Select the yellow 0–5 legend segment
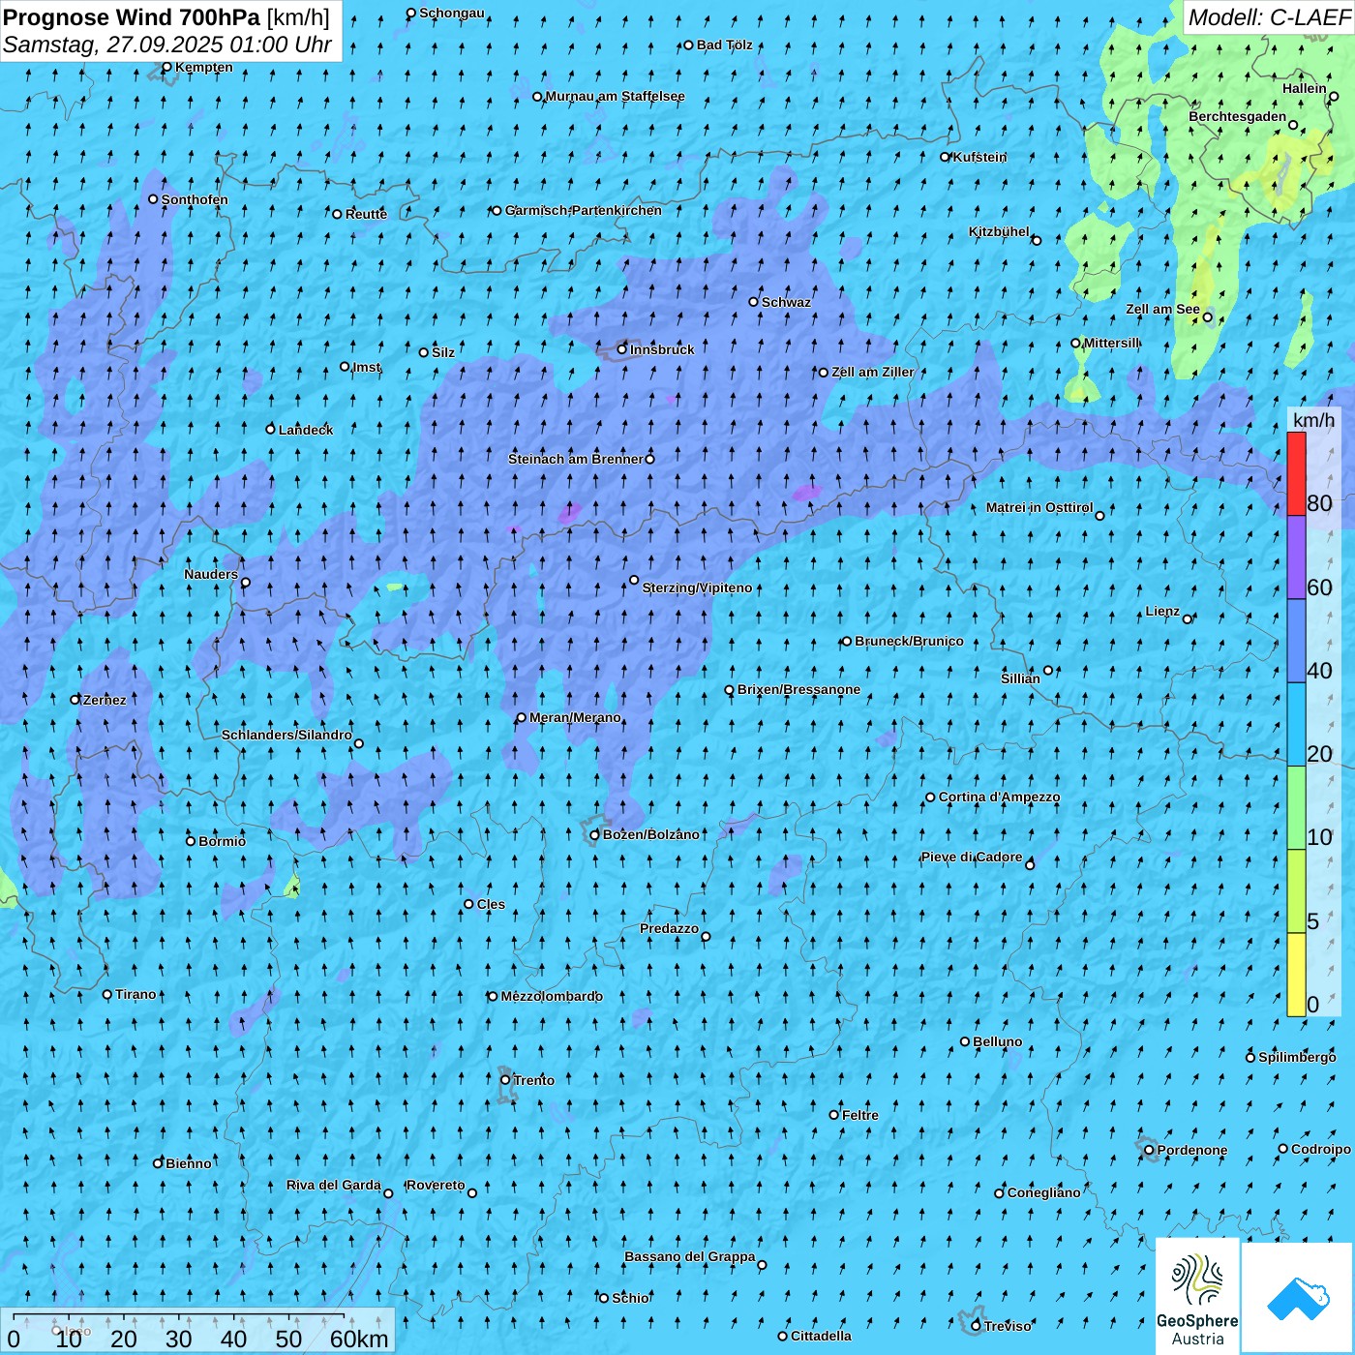The image size is (1355, 1355). tap(1296, 975)
